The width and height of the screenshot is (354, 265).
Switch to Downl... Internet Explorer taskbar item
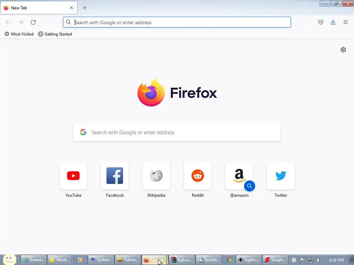pyautogui.click(x=34, y=260)
